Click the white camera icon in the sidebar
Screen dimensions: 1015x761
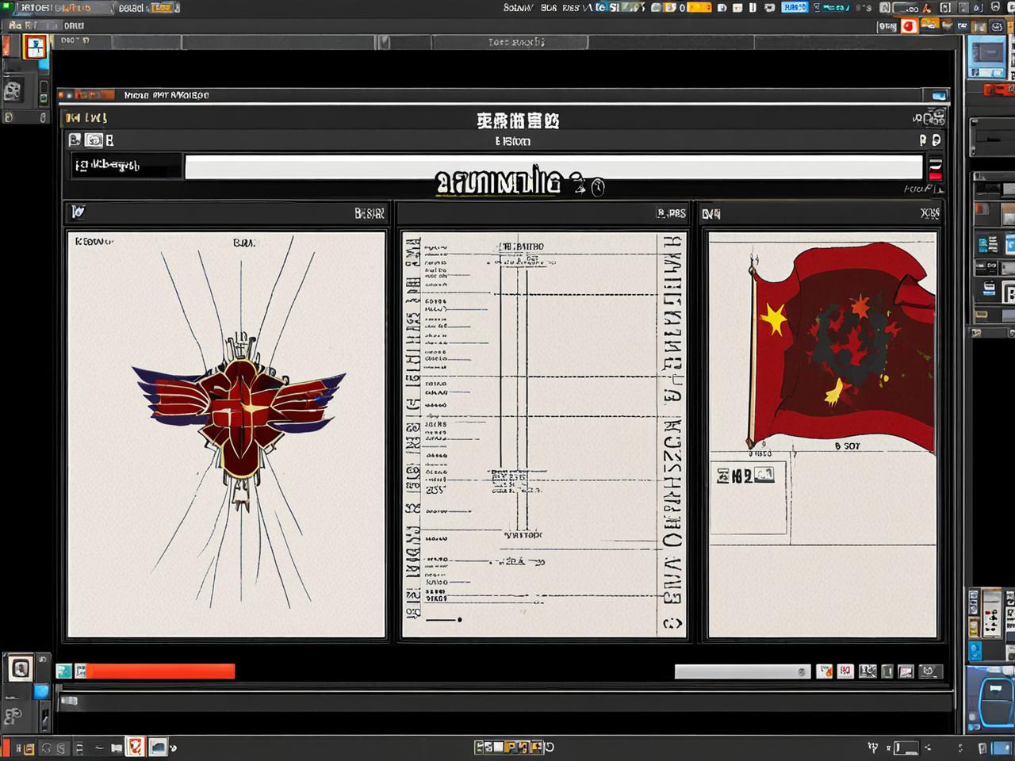coord(20,668)
